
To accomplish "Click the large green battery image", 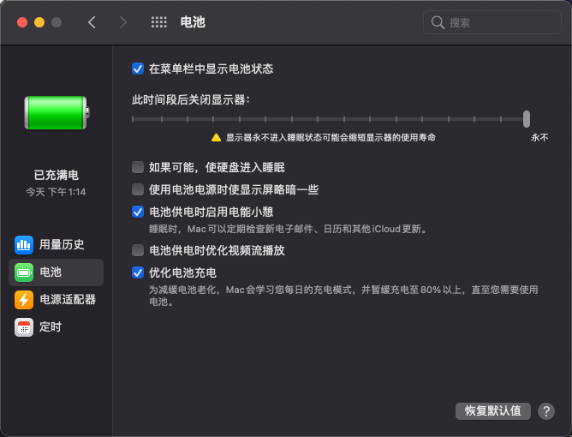I will pyautogui.click(x=57, y=112).
